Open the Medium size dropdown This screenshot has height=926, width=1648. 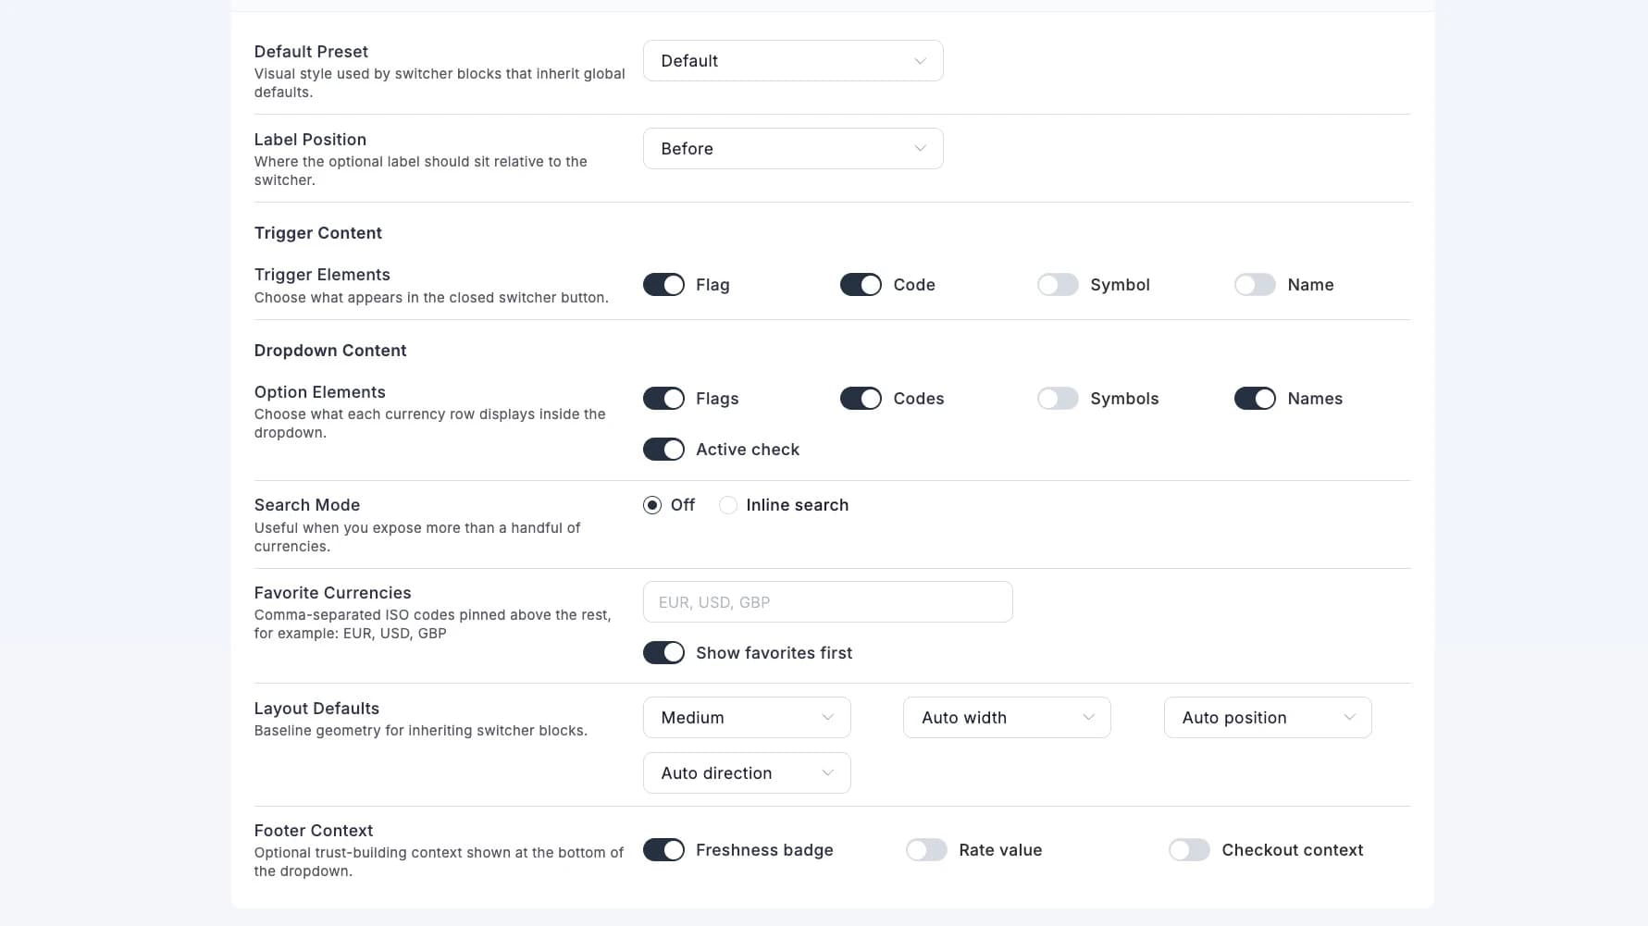746,718
